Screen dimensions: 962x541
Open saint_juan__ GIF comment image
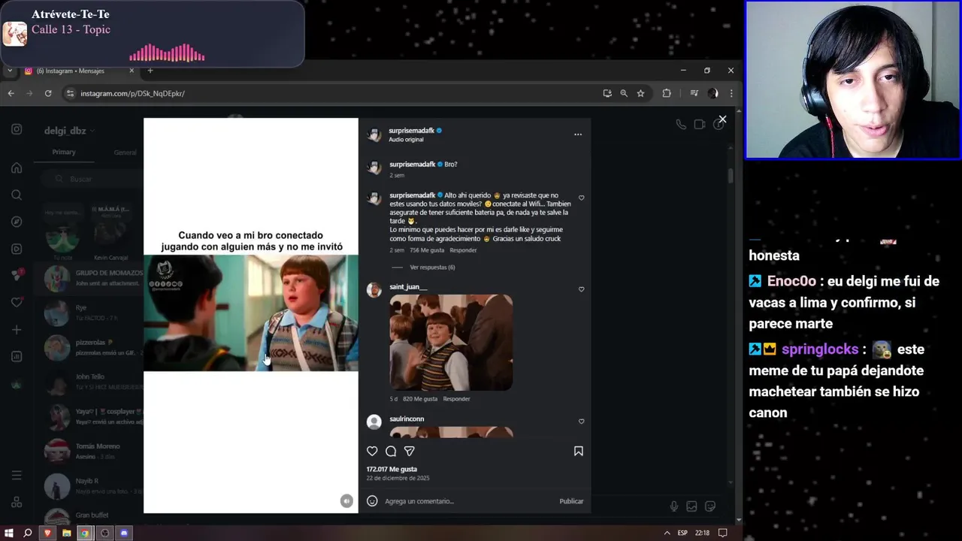tap(451, 343)
